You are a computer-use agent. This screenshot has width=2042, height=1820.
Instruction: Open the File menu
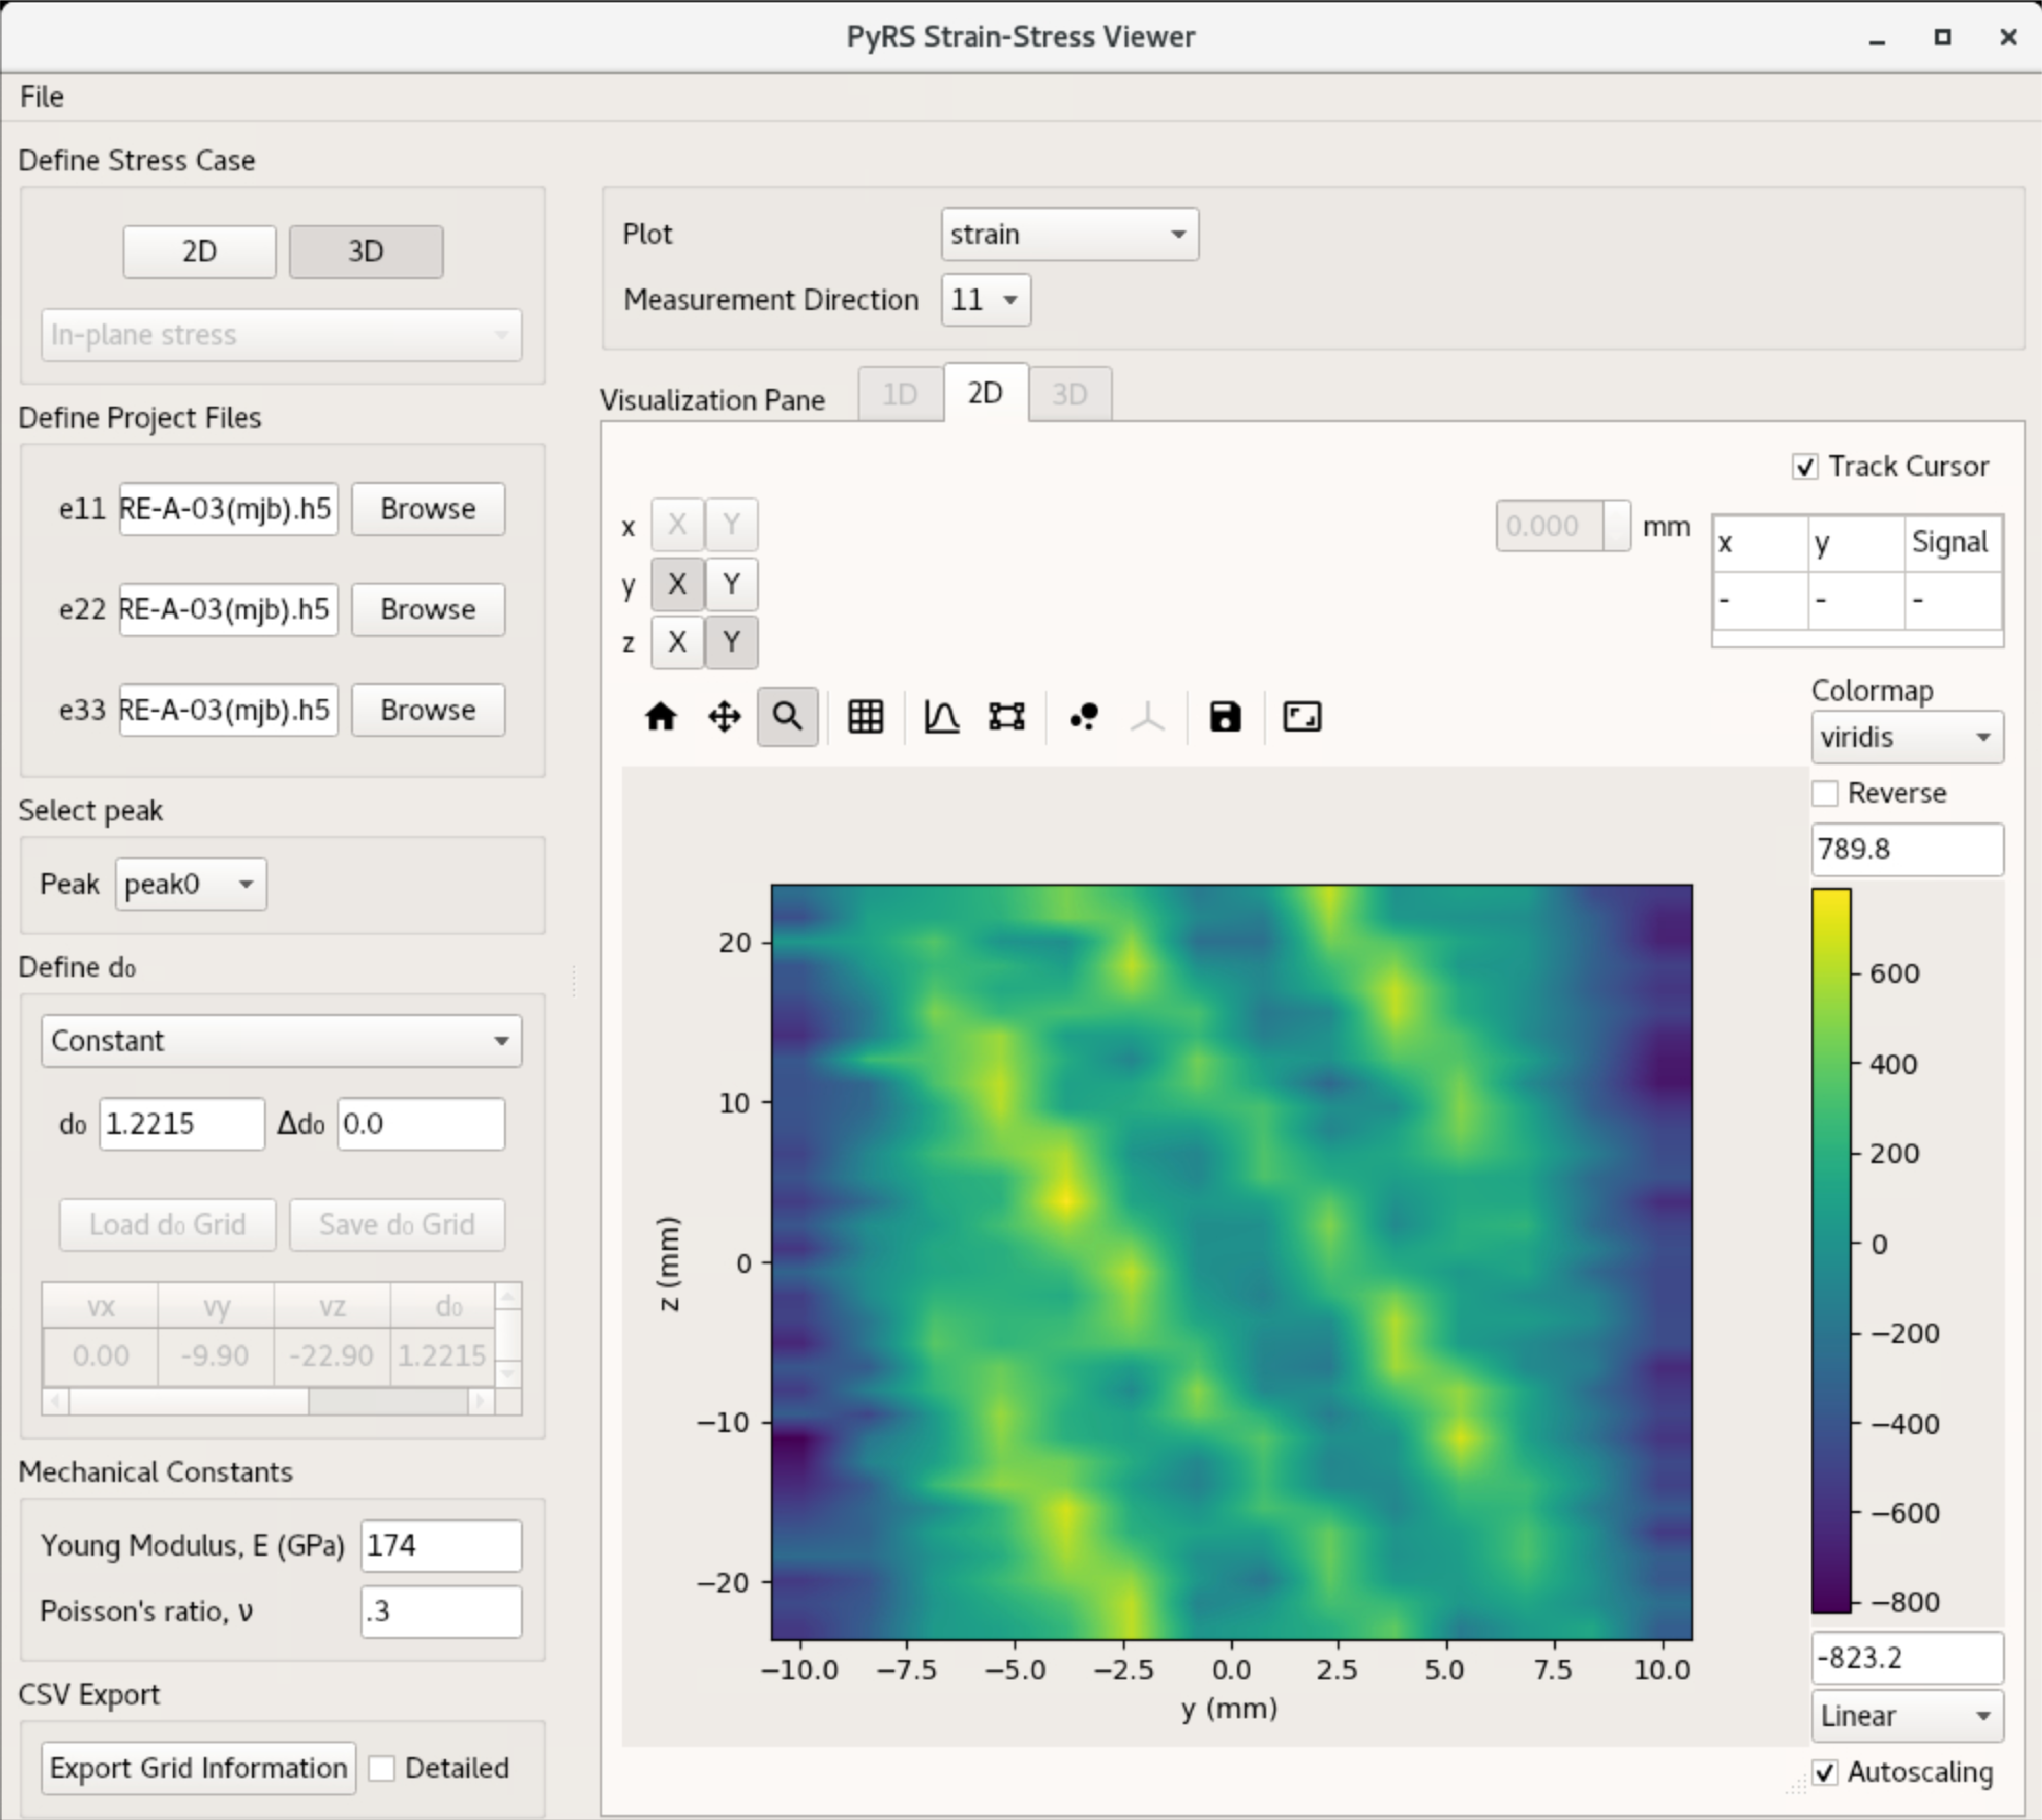pyautogui.click(x=42, y=97)
